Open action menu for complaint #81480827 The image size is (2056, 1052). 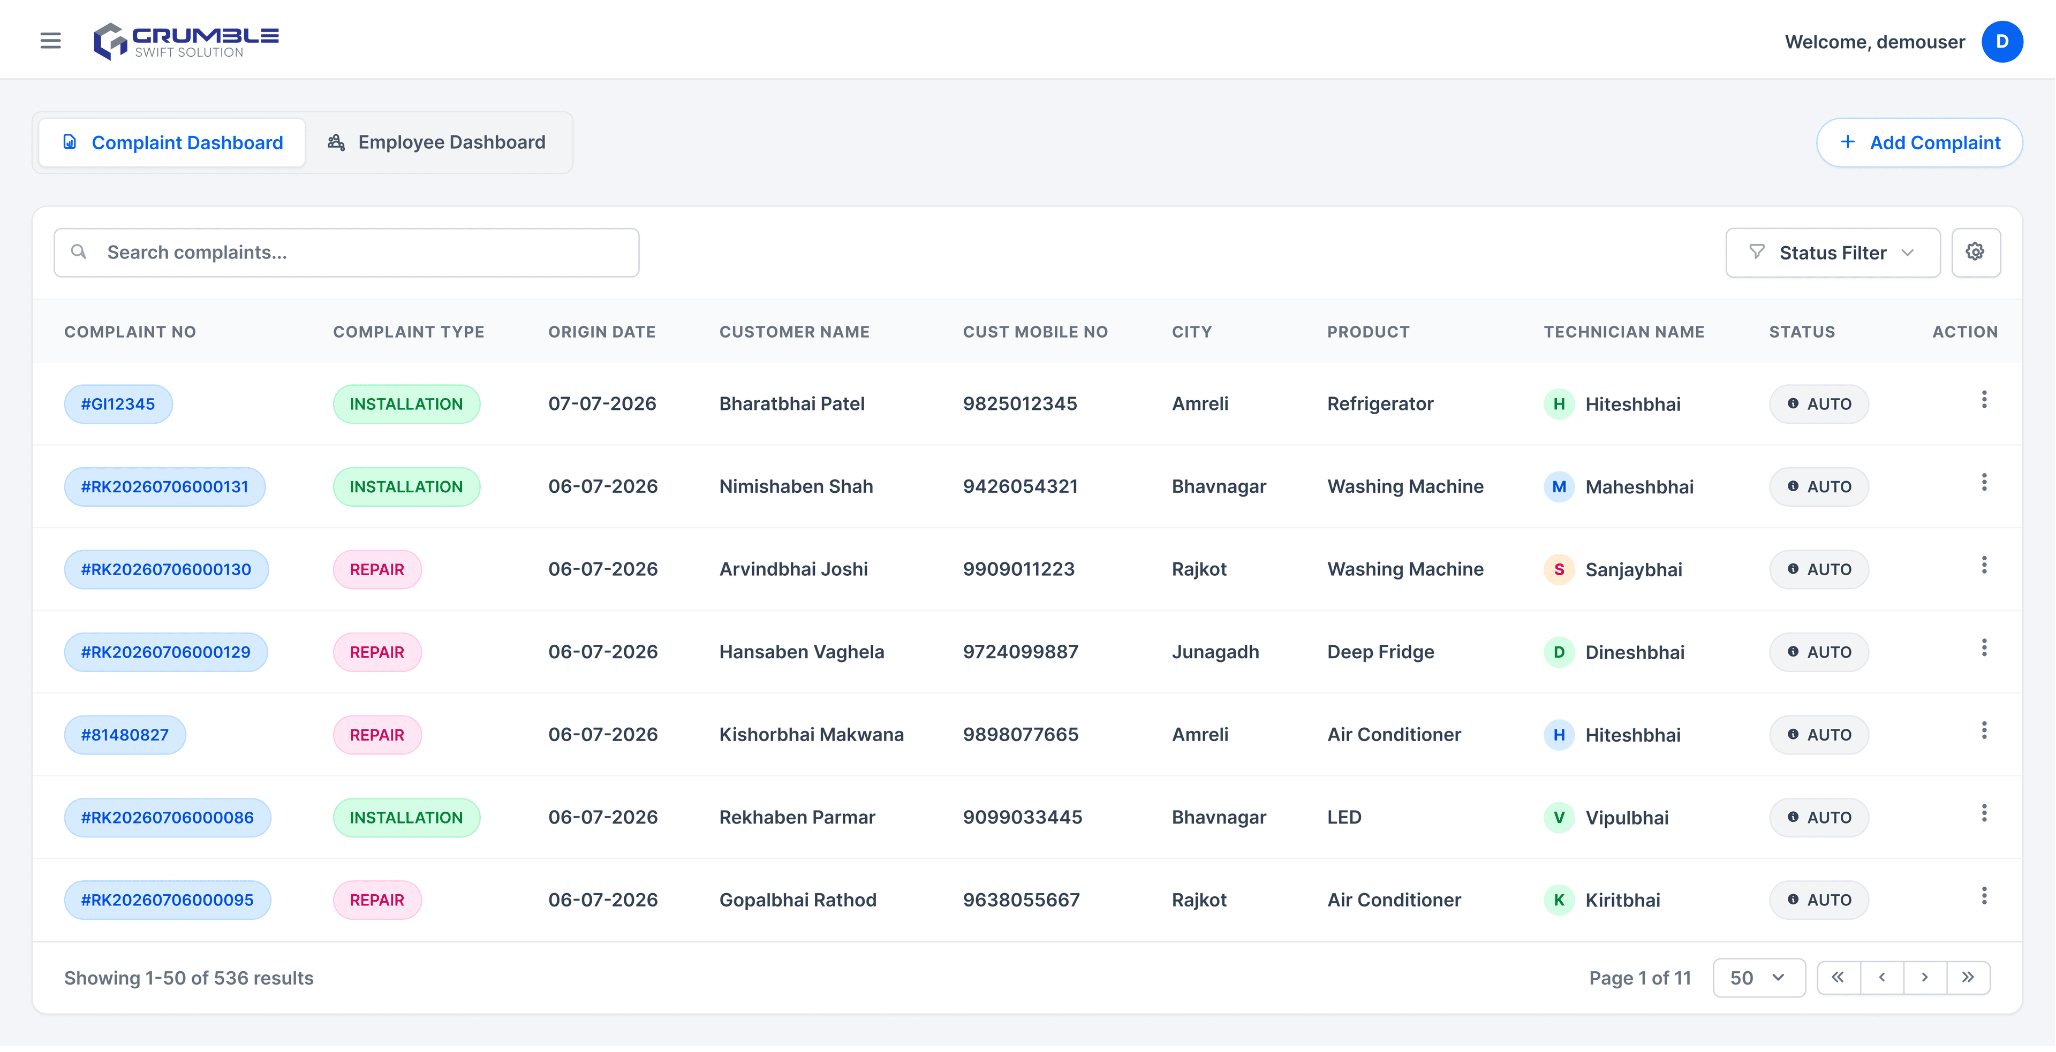1983,730
